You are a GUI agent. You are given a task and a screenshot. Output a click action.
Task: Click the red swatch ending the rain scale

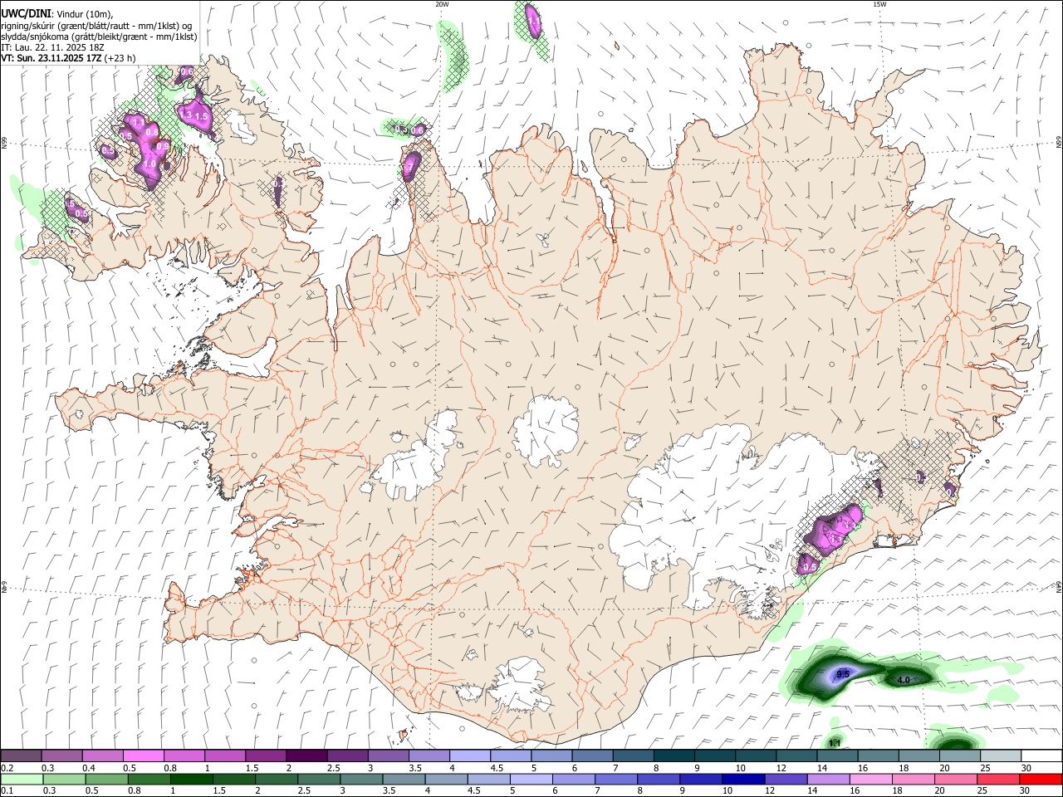click(x=1040, y=780)
